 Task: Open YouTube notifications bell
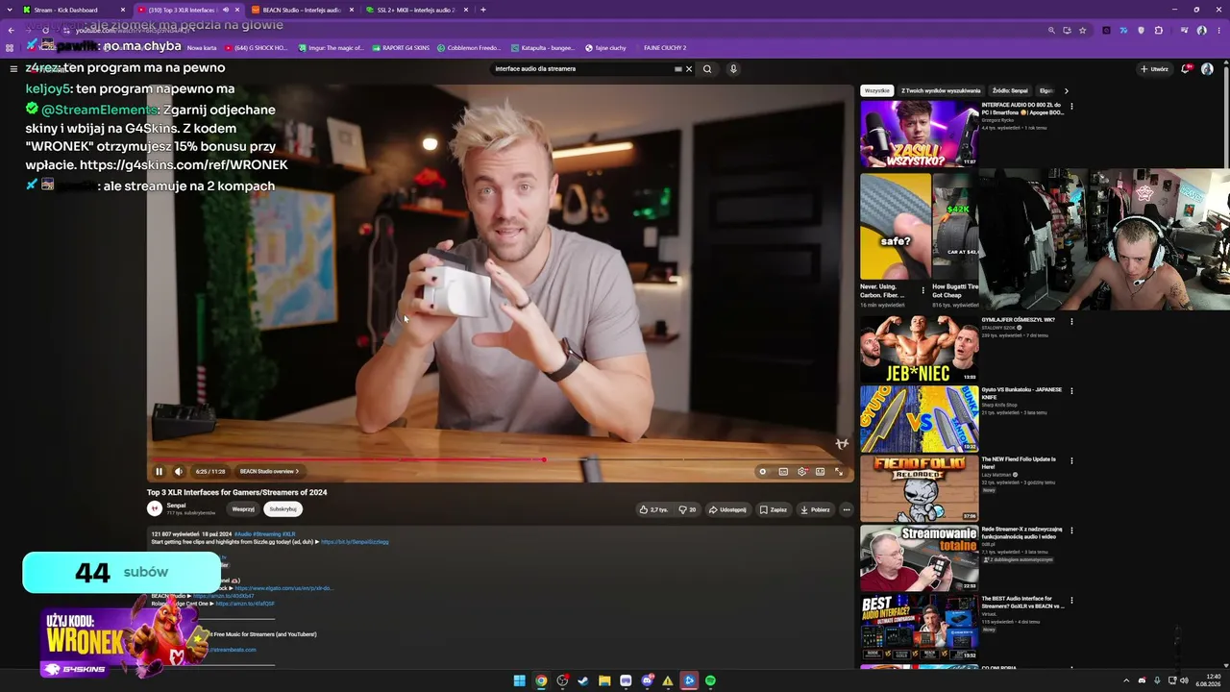pos(1187,69)
